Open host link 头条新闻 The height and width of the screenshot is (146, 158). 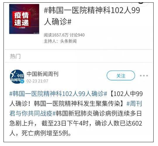(x=68, y=41)
